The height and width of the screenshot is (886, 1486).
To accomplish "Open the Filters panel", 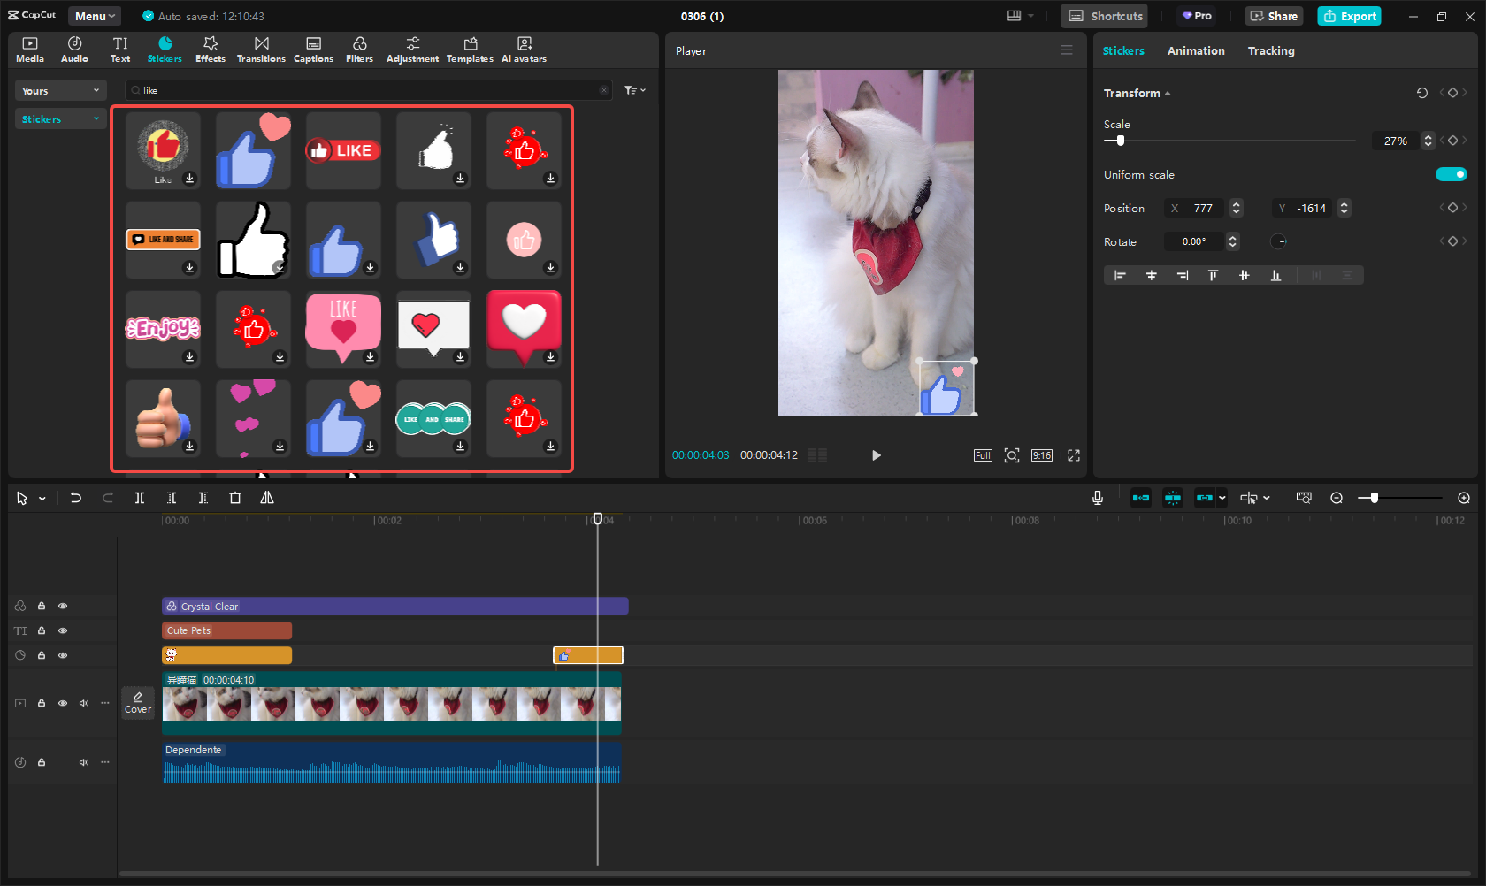I will [x=359, y=50].
